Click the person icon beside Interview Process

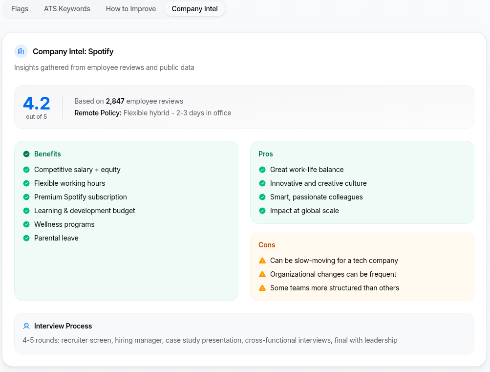tap(26, 326)
